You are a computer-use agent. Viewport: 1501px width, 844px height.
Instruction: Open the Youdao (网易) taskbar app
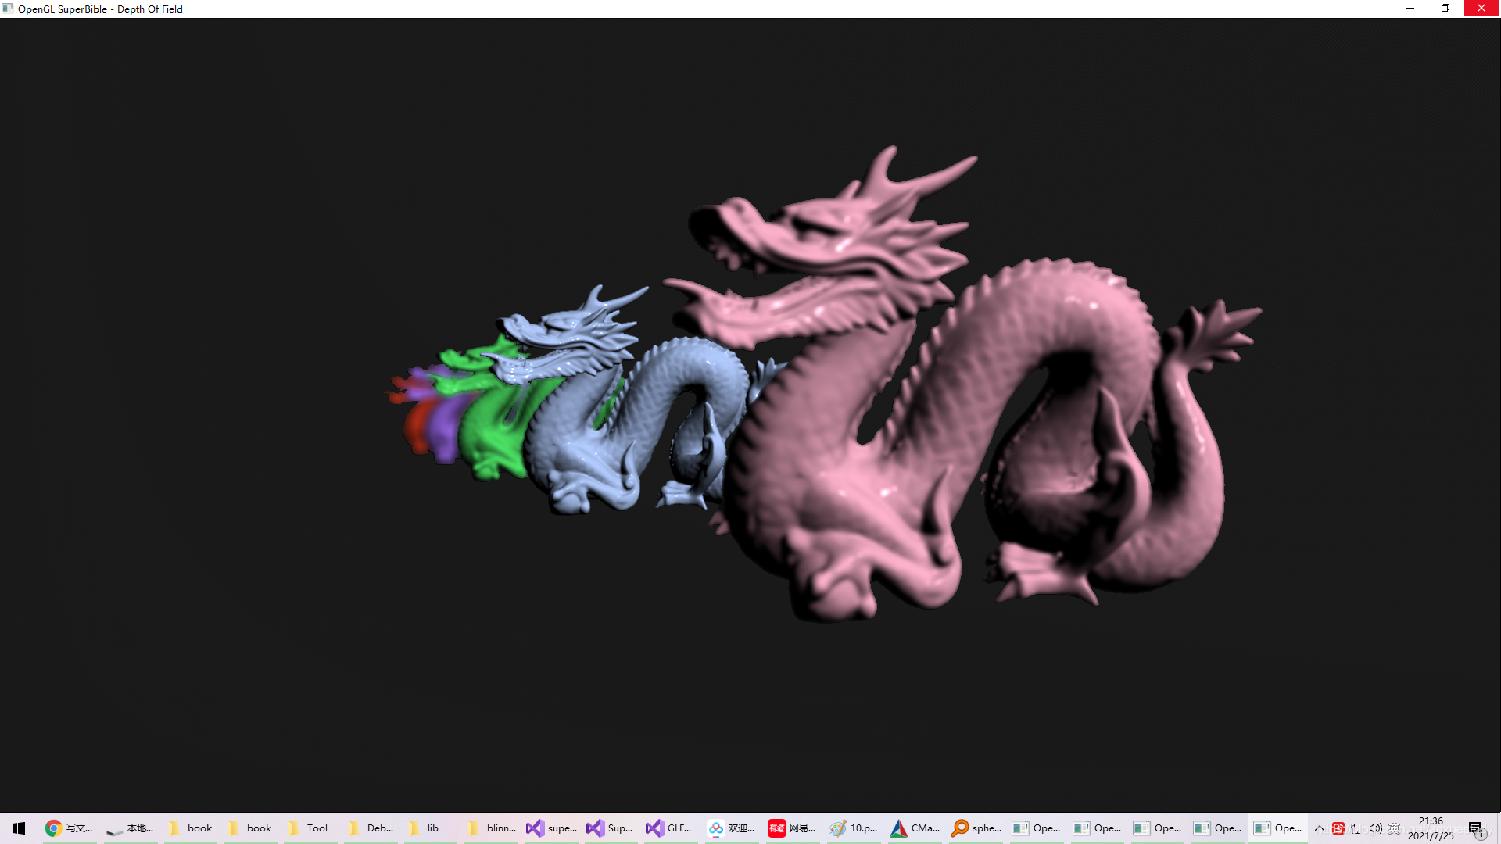[792, 828]
